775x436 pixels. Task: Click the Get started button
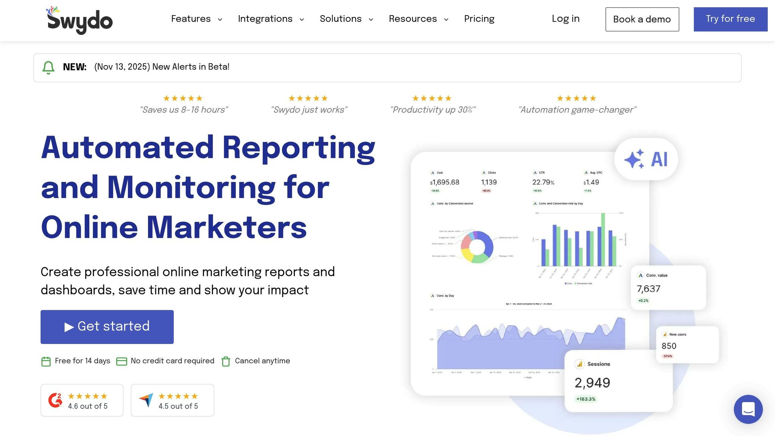pos(107,327)
